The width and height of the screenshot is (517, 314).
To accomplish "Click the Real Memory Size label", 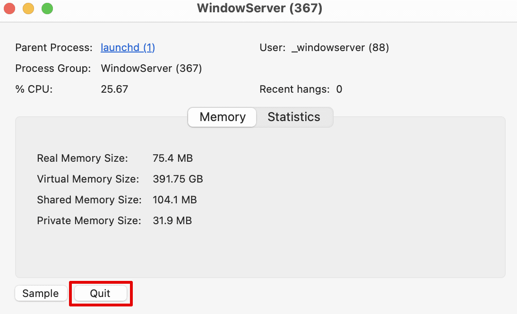I will tap(82, 158).
